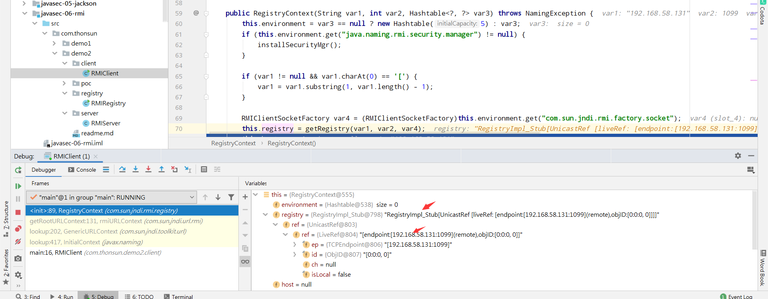Restore layout icon at panel right

coord(751,170)
